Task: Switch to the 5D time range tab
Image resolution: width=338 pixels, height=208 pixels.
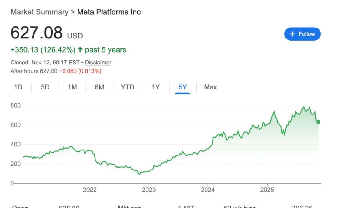Action: click(x=45, y=87)
